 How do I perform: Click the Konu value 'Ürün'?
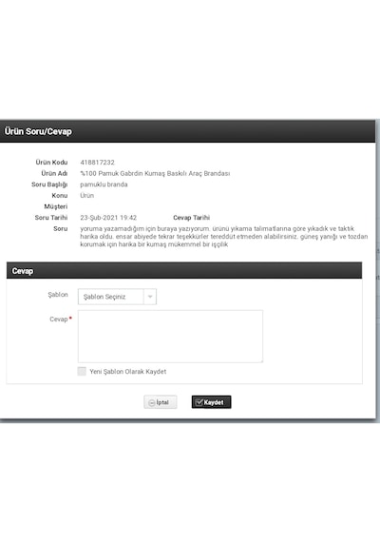click(87, 195)
